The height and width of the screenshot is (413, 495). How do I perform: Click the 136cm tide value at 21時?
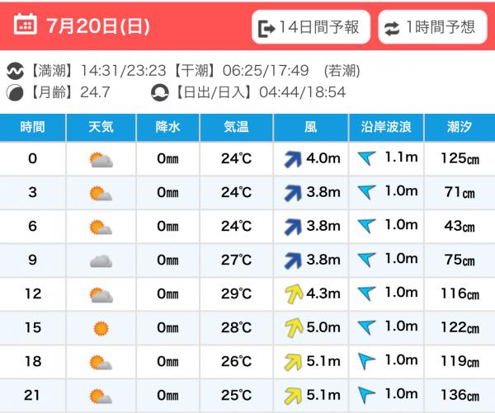point(459,395)
